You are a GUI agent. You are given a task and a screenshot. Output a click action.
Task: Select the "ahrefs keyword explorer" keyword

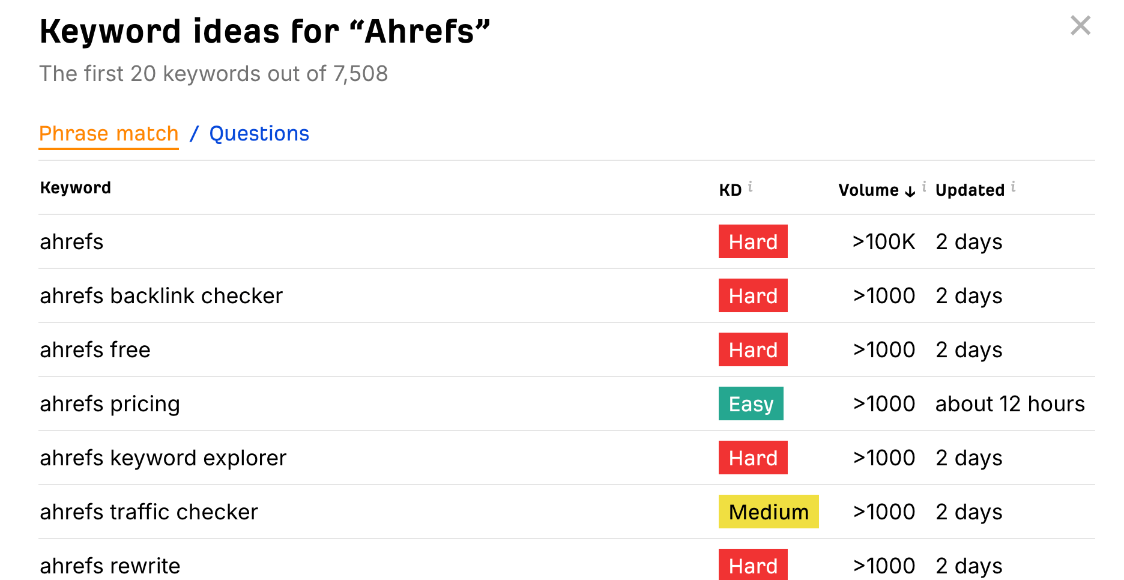[x=163, y=458]
